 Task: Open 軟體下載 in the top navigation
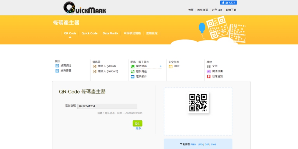click(231, 10)
